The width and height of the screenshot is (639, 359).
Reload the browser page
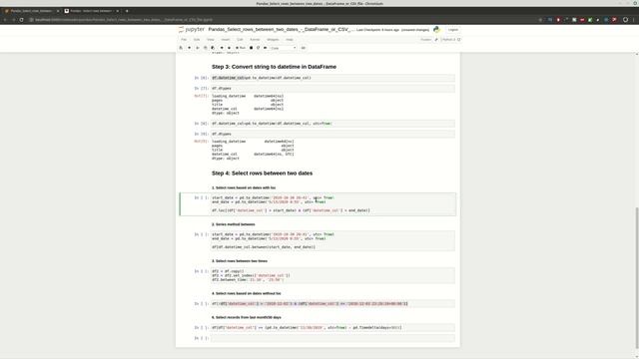click(x=21, y=20)
